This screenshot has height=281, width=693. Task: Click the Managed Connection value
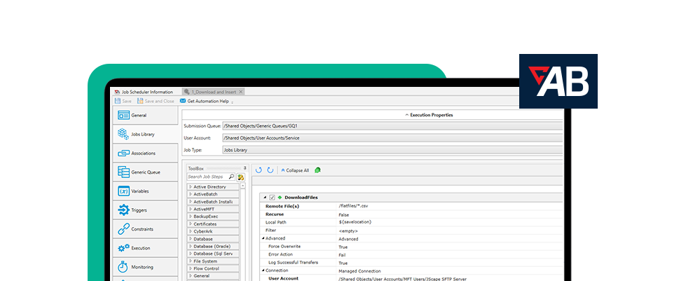359,270
